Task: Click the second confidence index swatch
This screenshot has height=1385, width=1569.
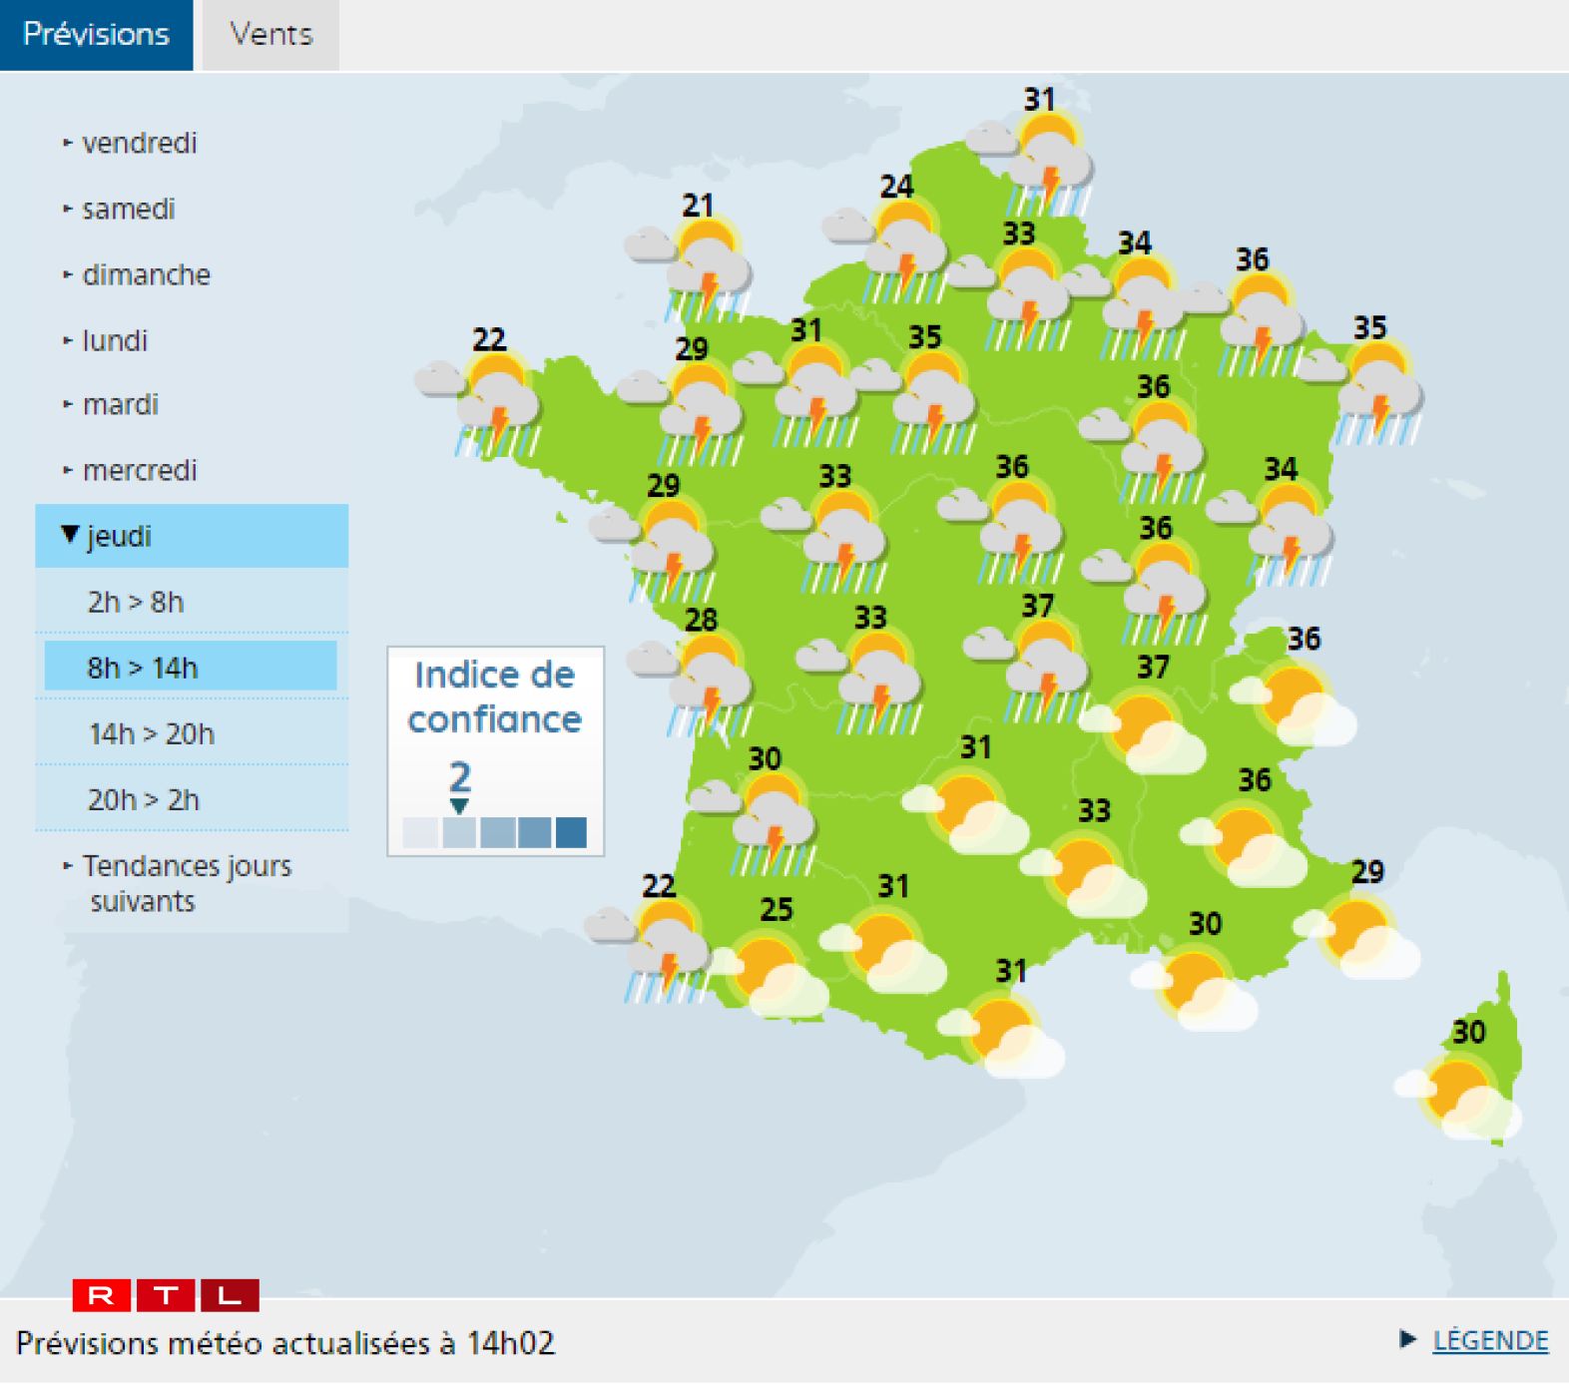Action: pos(458,832)
